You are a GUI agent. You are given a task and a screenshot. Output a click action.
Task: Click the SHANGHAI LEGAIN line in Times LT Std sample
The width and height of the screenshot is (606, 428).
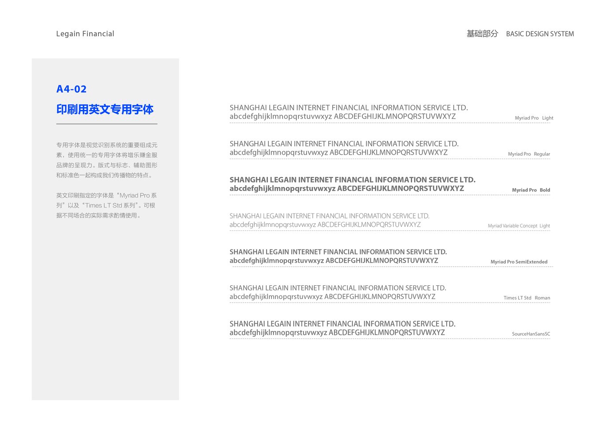click(338, 288)
